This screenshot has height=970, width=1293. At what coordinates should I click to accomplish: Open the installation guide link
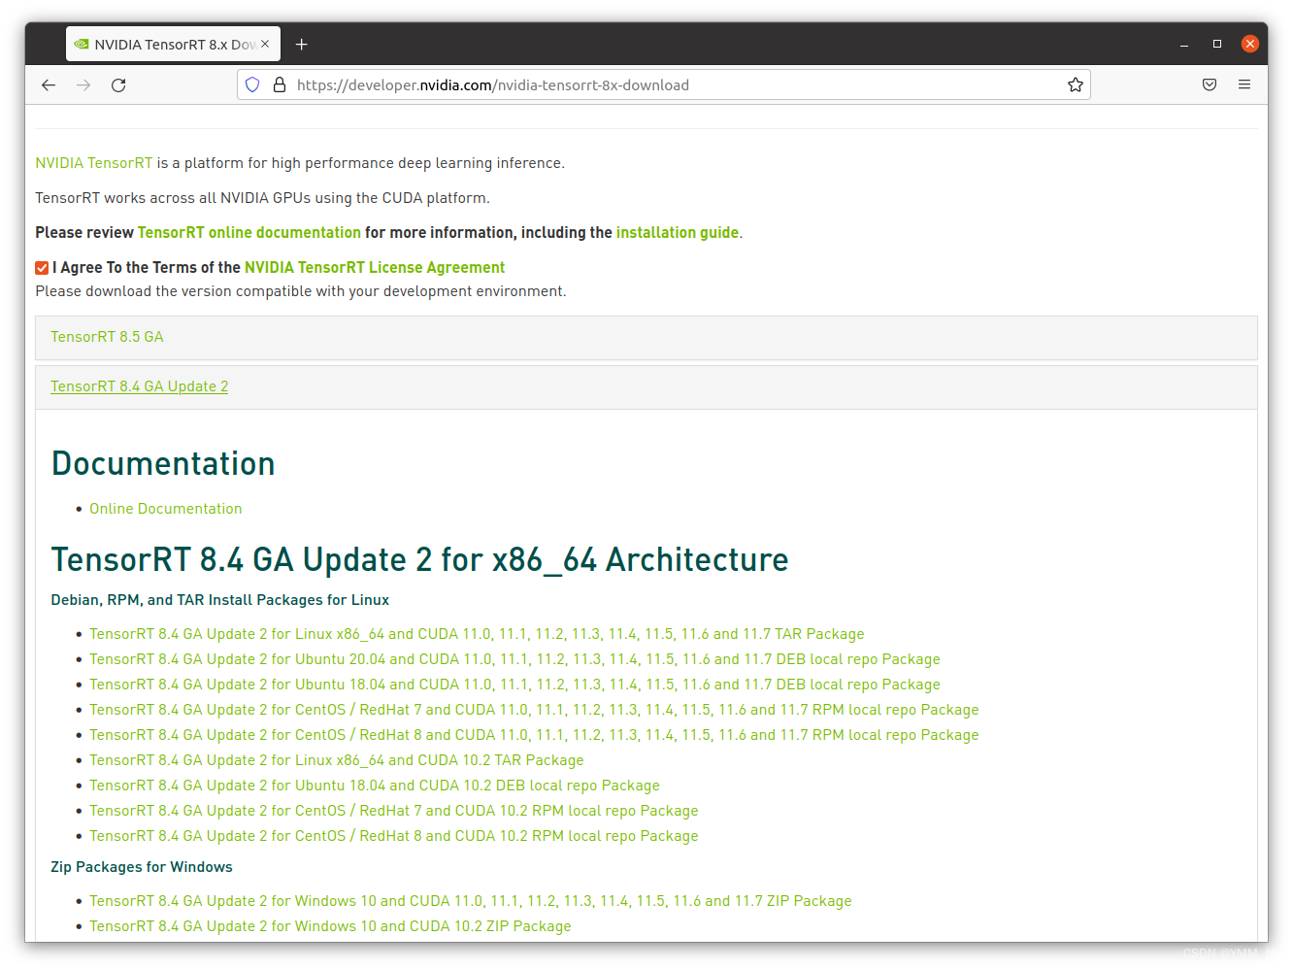click(x=677, y=232)
